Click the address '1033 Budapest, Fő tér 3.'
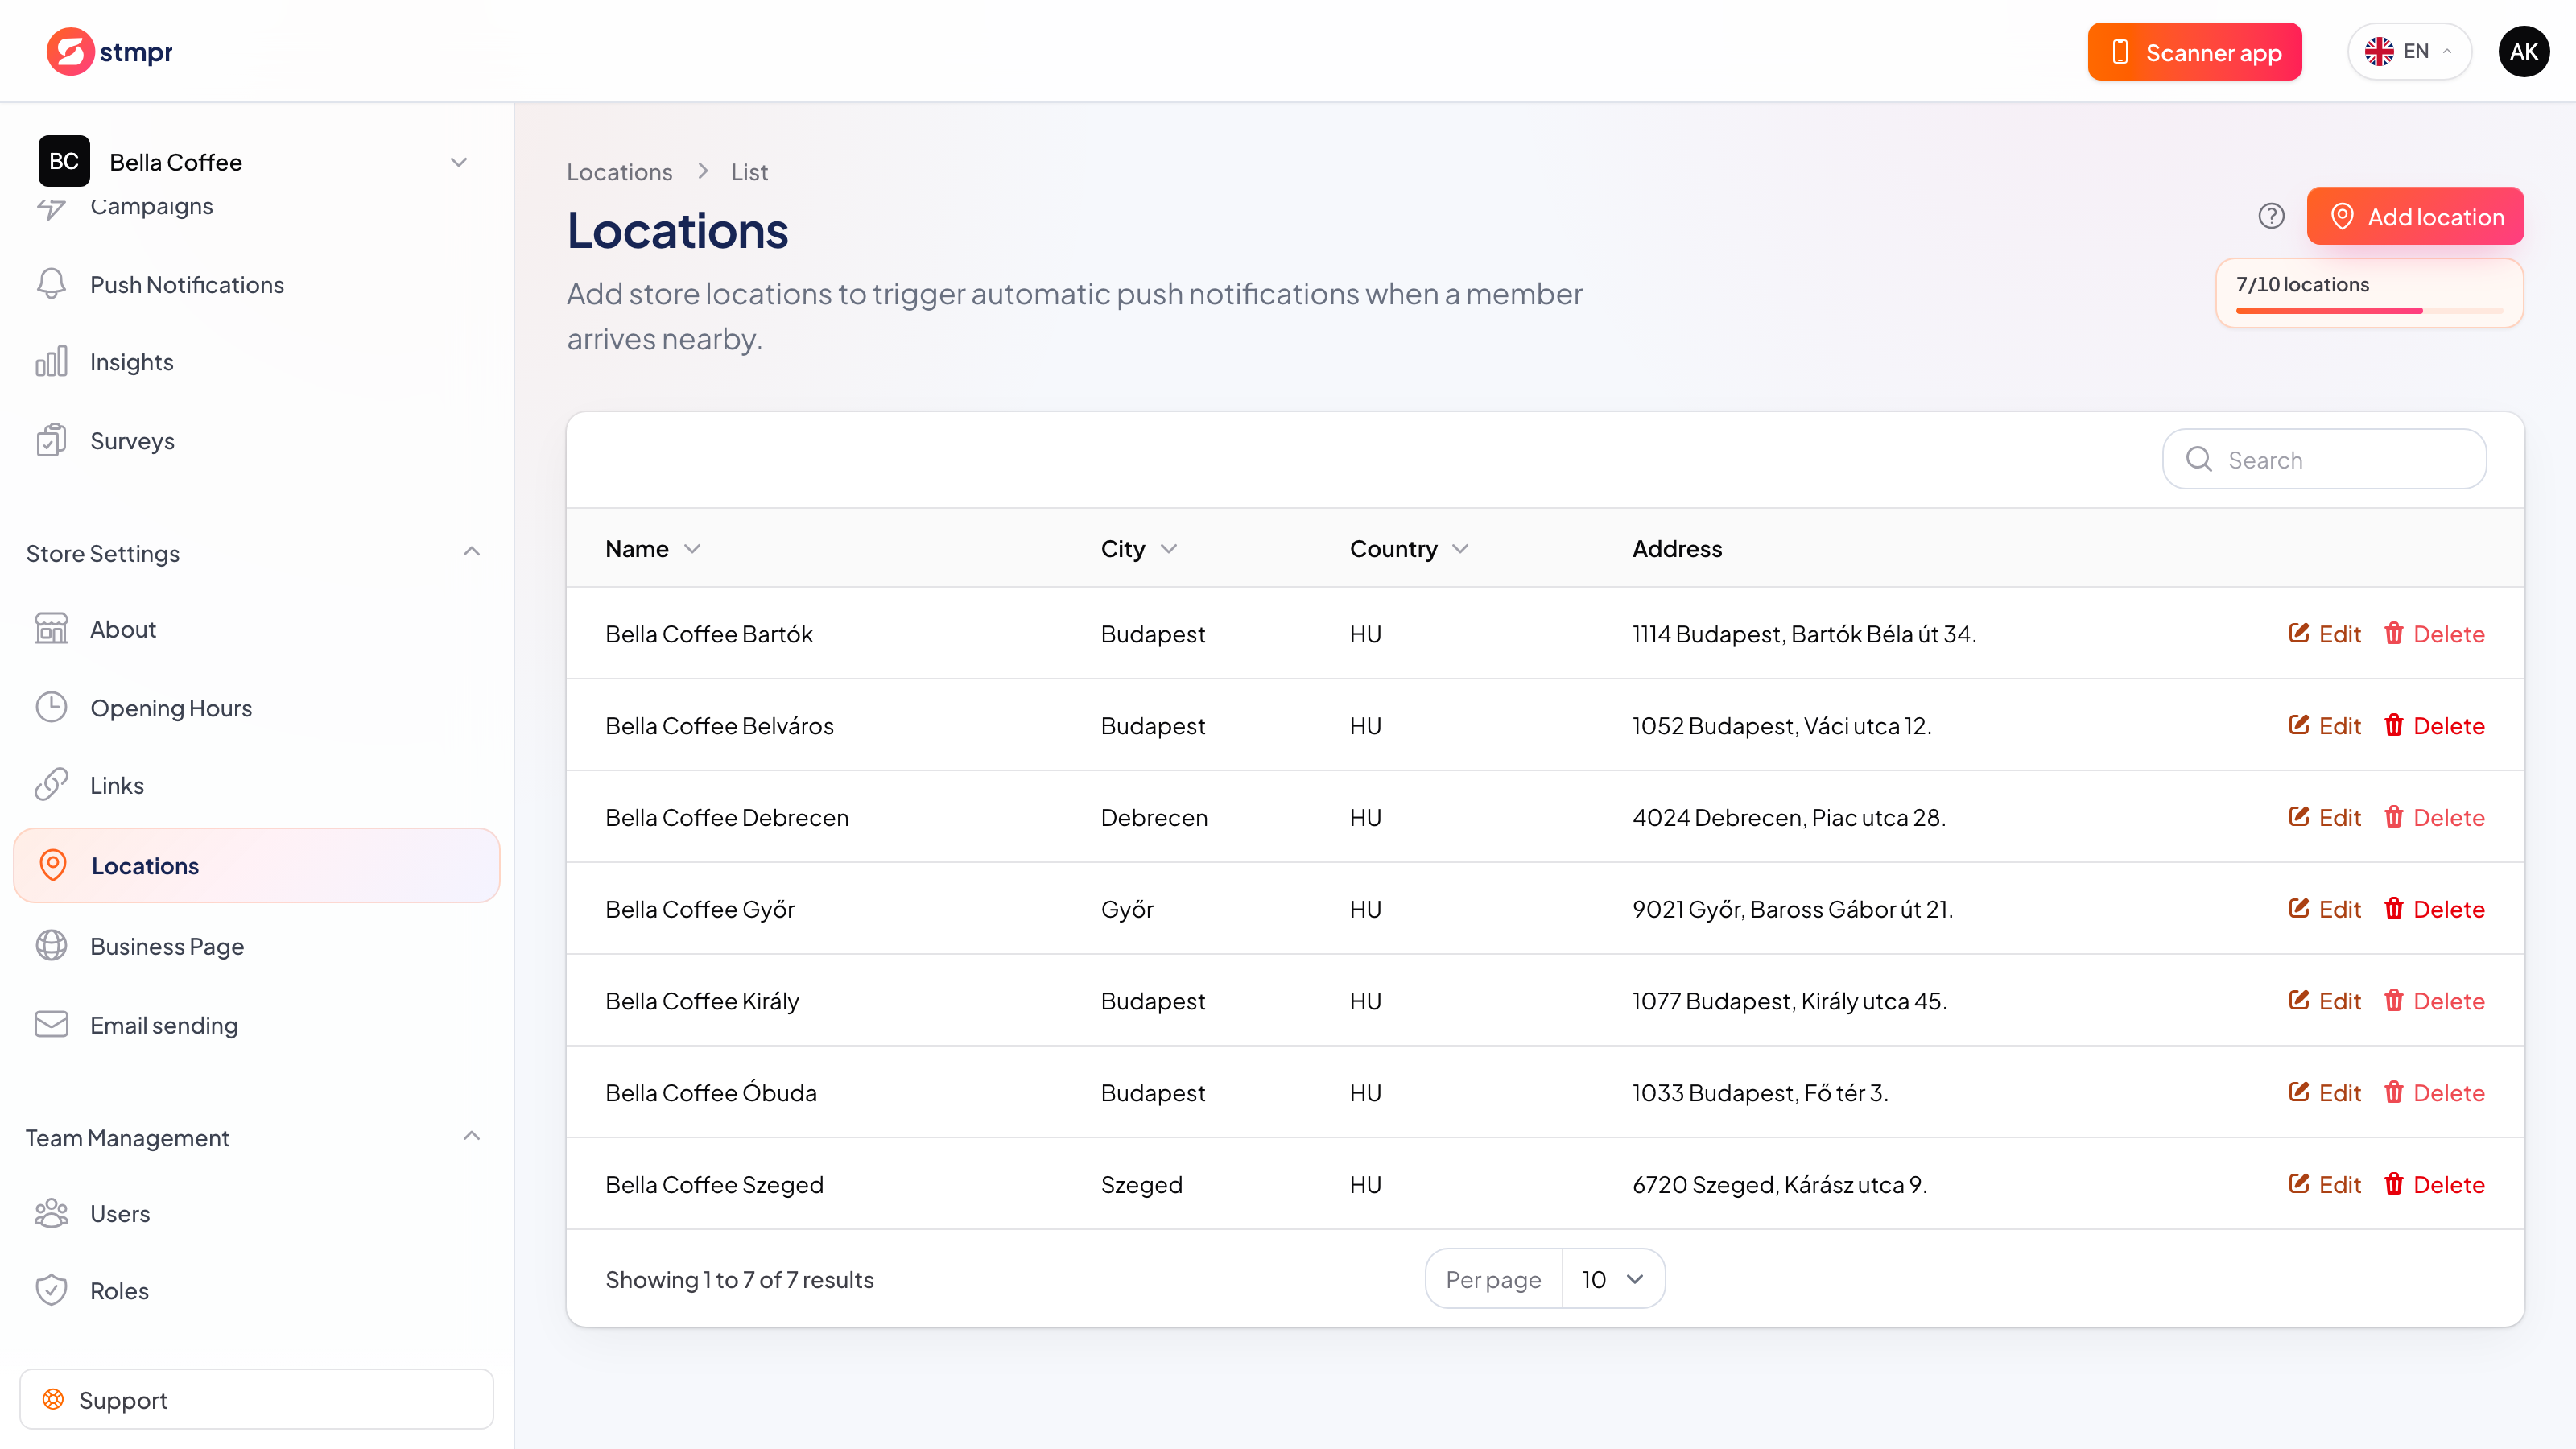This screenshot has height=1449, width=2576. coord(1760,1092)
